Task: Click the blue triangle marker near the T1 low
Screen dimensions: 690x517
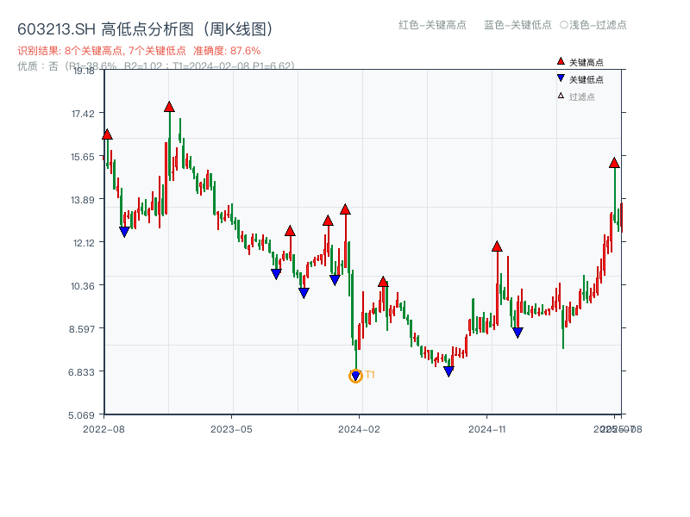Action: [x=355, y=374]
